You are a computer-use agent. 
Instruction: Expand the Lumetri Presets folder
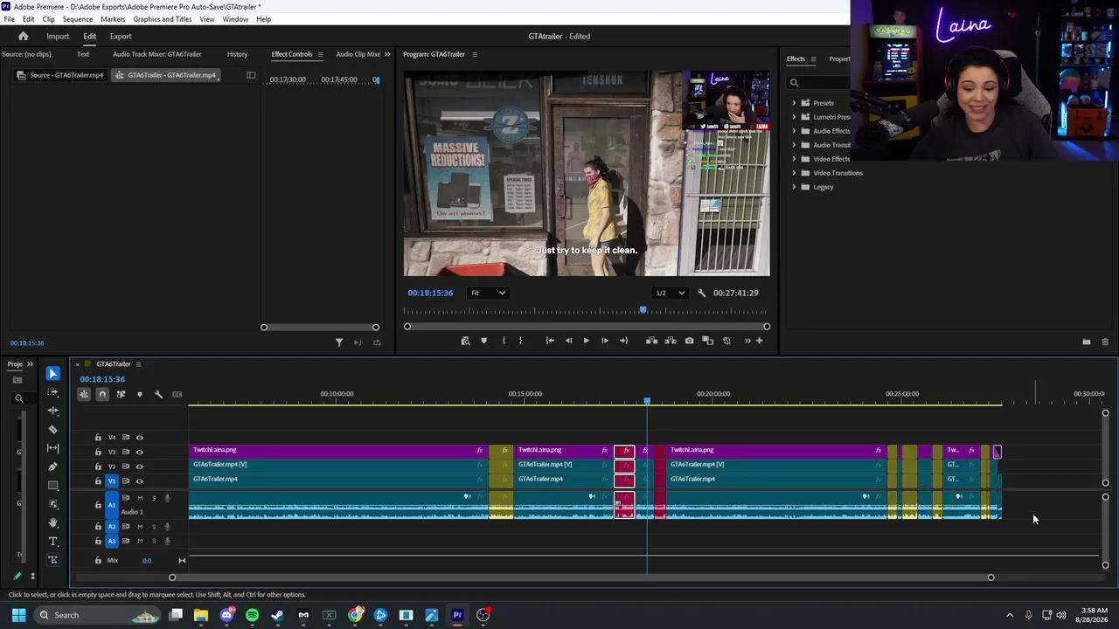point(794,117)
